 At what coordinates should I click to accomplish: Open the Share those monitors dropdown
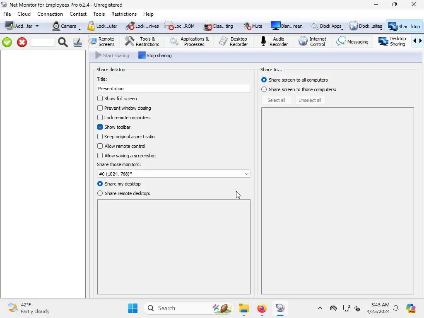[173, 173]
